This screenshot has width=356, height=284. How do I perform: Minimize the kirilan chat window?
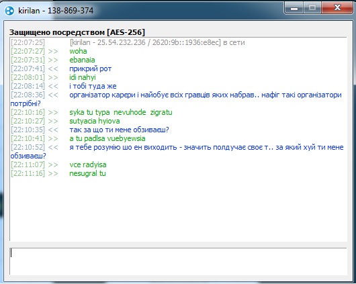coord(294,8)
